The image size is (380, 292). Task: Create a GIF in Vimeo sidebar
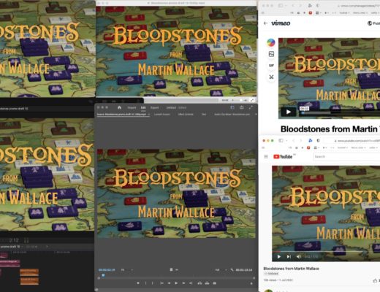(x=271, y=66)
